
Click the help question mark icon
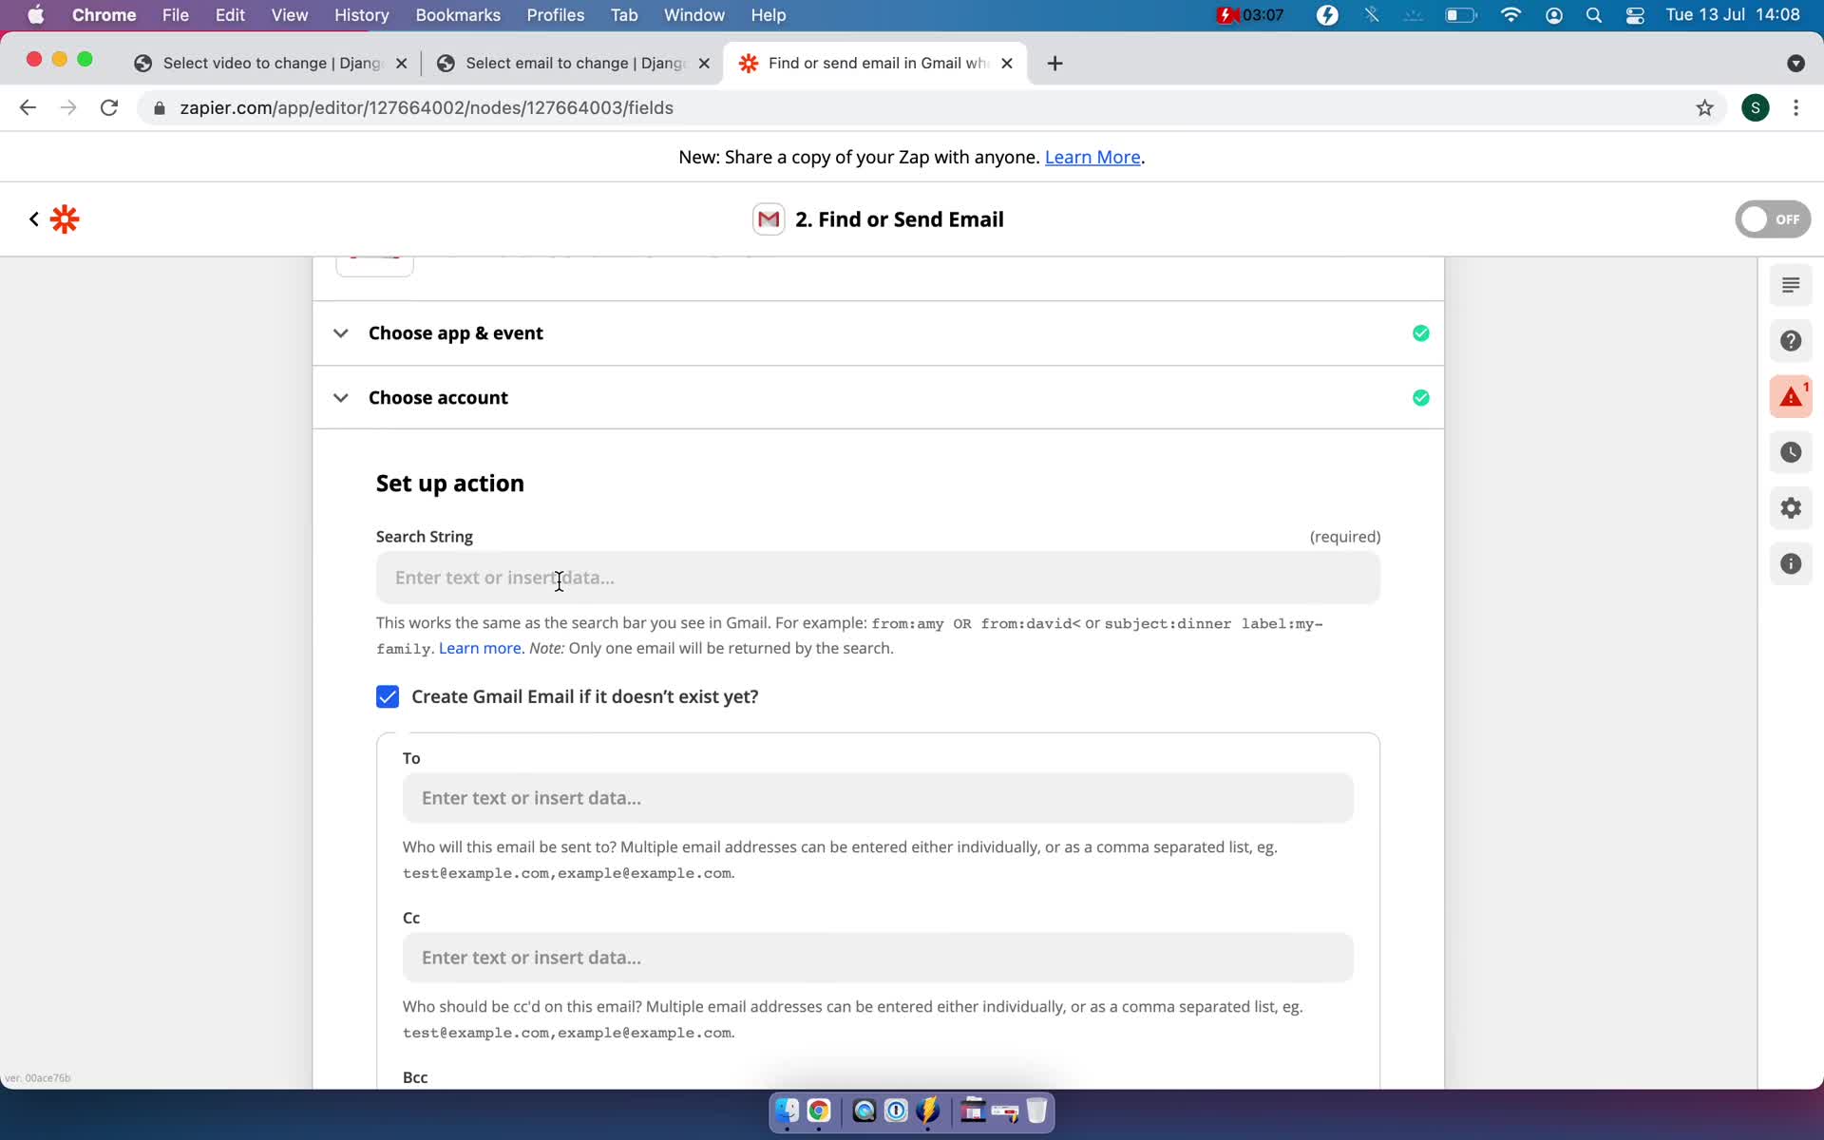(1790, 340)
